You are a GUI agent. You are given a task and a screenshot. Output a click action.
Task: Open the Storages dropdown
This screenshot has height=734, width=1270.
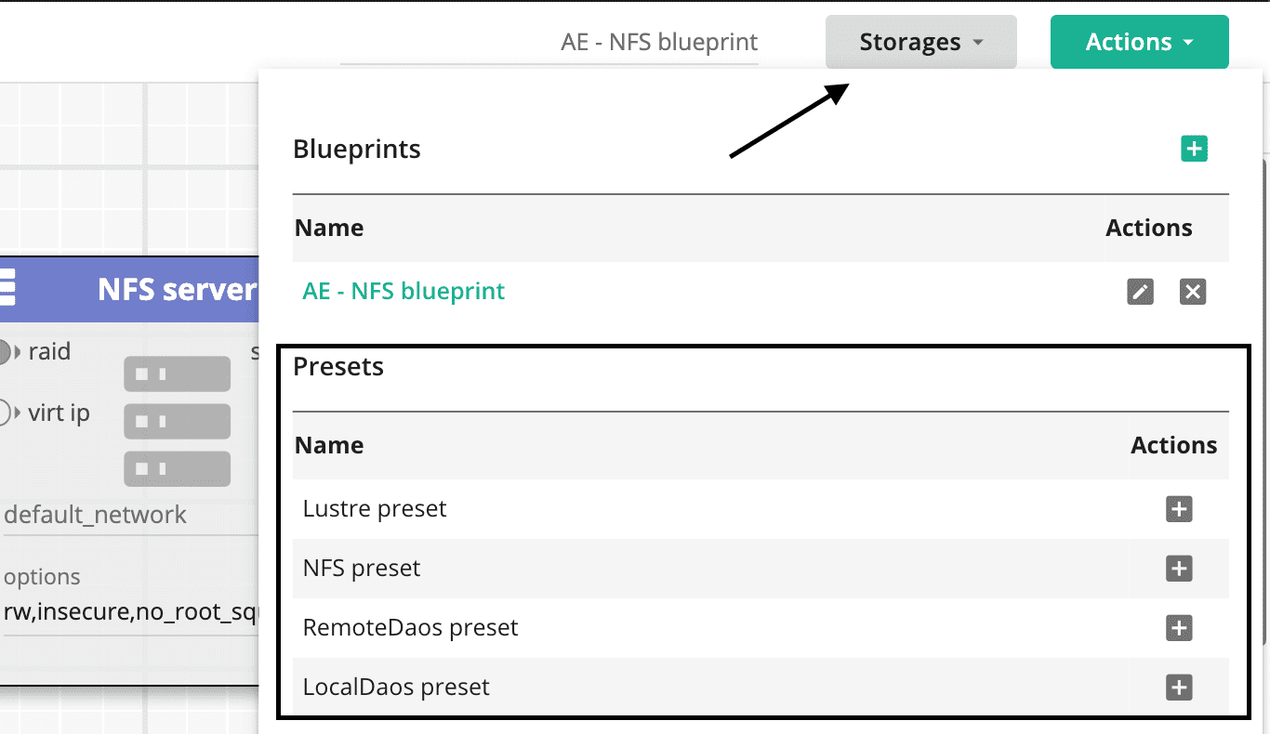919,41
